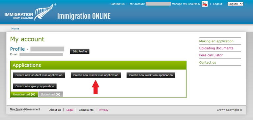This screenshot has height=120, width=253.
Task: Open Uploading documents sidebar link
Action: point(216,48)
